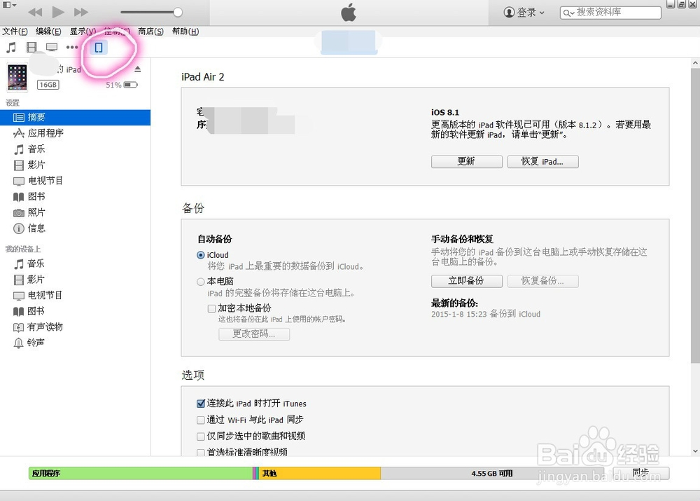Click the iPad Air 2 heading
The image size is (700, 501).
click(203, 77)
